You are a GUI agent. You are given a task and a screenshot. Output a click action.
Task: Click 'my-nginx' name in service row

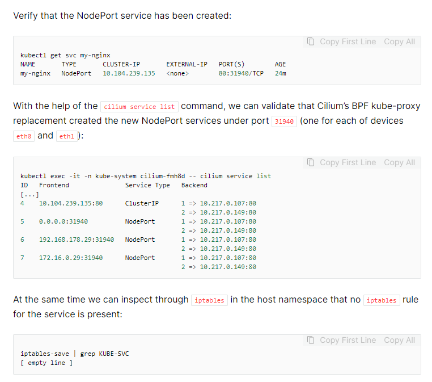[35, 73]
